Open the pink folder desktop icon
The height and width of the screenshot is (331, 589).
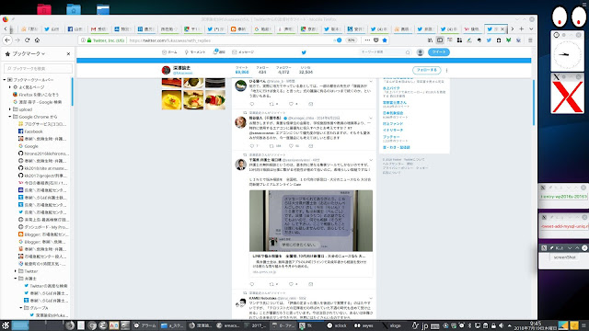pos(44,9)
